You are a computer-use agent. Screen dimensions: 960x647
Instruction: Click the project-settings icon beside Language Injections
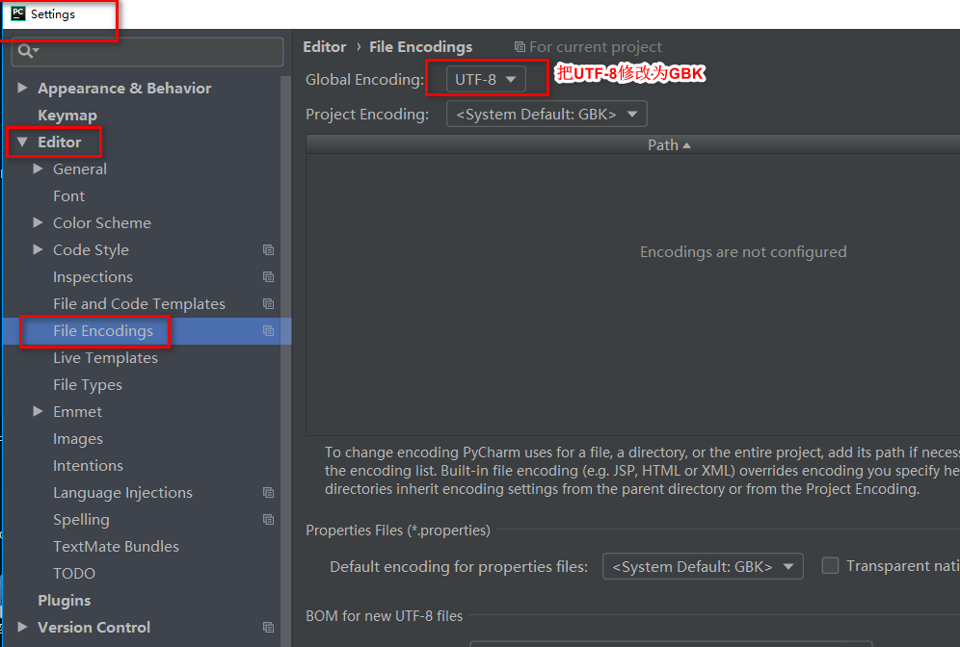tap(268, 492)
